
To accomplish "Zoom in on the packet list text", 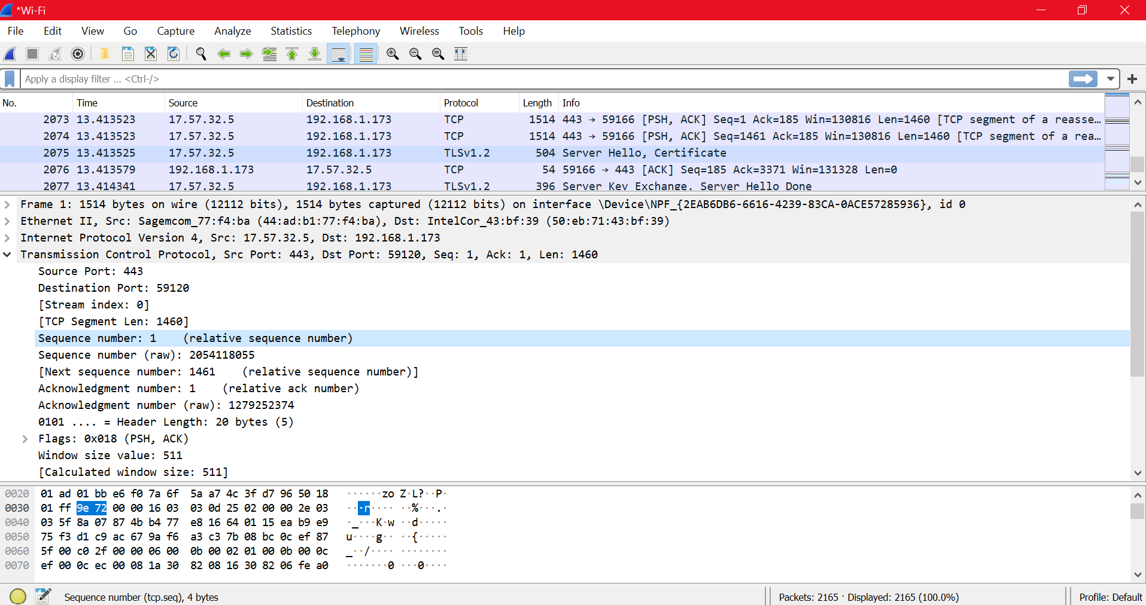I will (x=393, y=54).
